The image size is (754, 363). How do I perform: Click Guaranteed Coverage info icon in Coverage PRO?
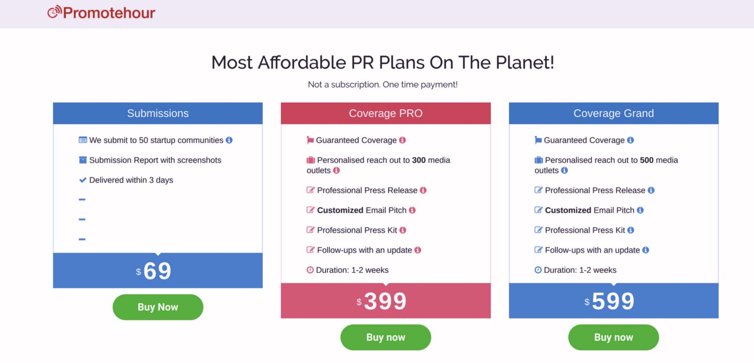(402, 140)
